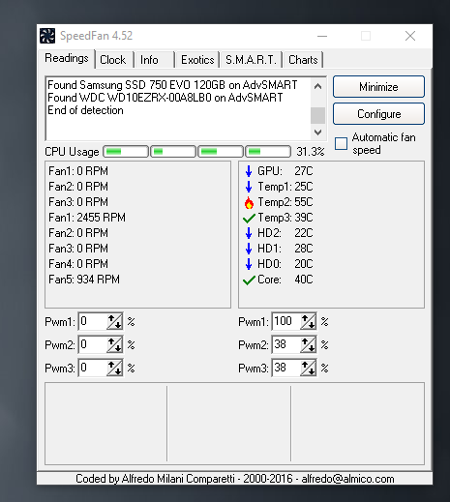The image size is (450, 502).
Task: Click the blue arrow icon beside HD0
Action: [x=249, y=264]
